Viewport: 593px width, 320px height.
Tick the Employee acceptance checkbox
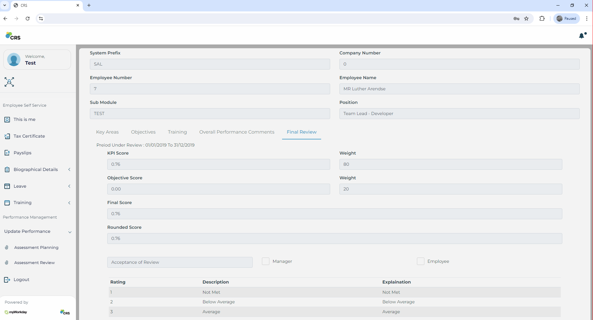421,261
